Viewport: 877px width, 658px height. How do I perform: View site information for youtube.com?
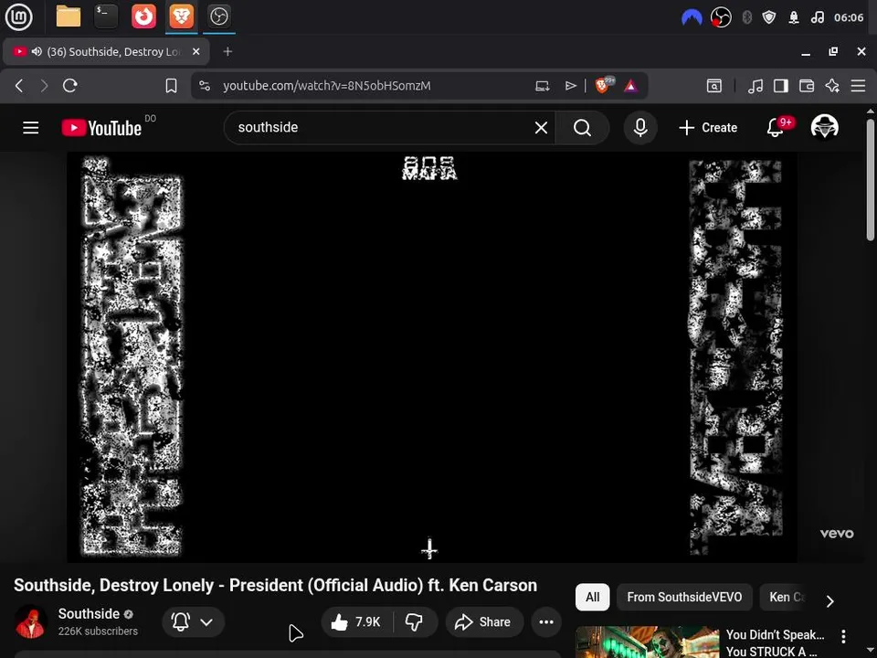pos(205,86)
